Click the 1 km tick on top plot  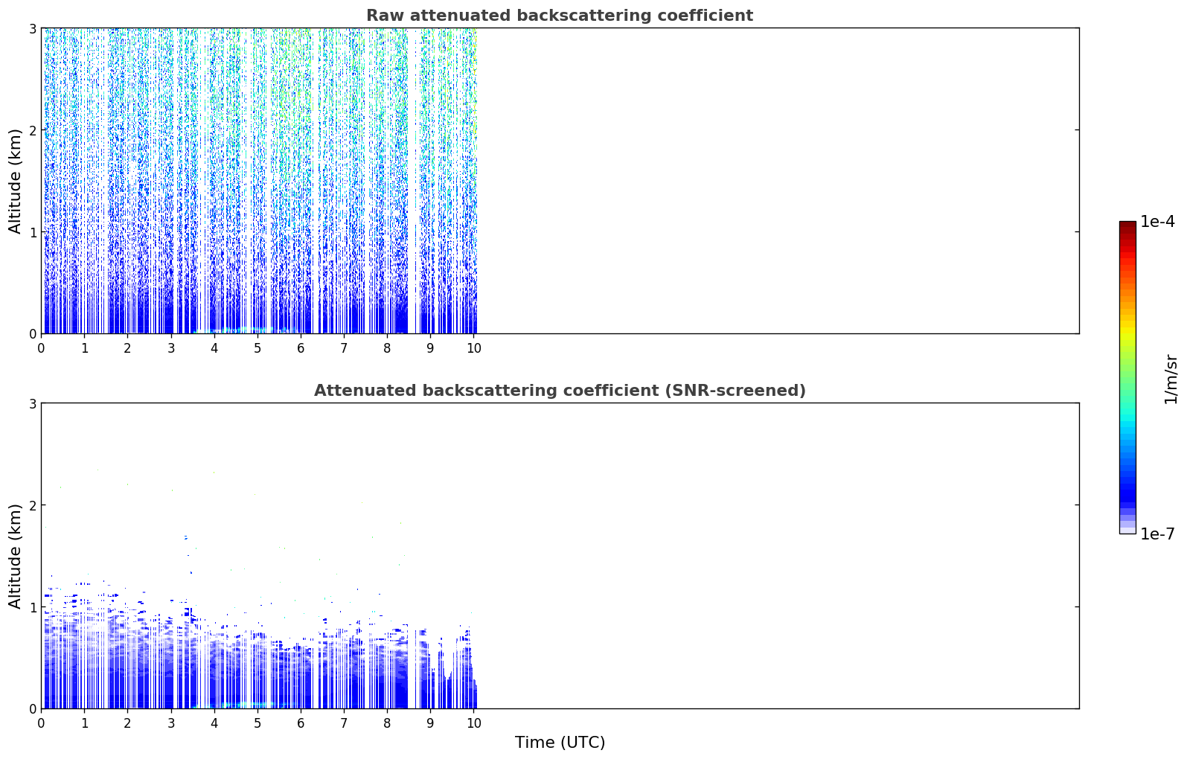32,232
